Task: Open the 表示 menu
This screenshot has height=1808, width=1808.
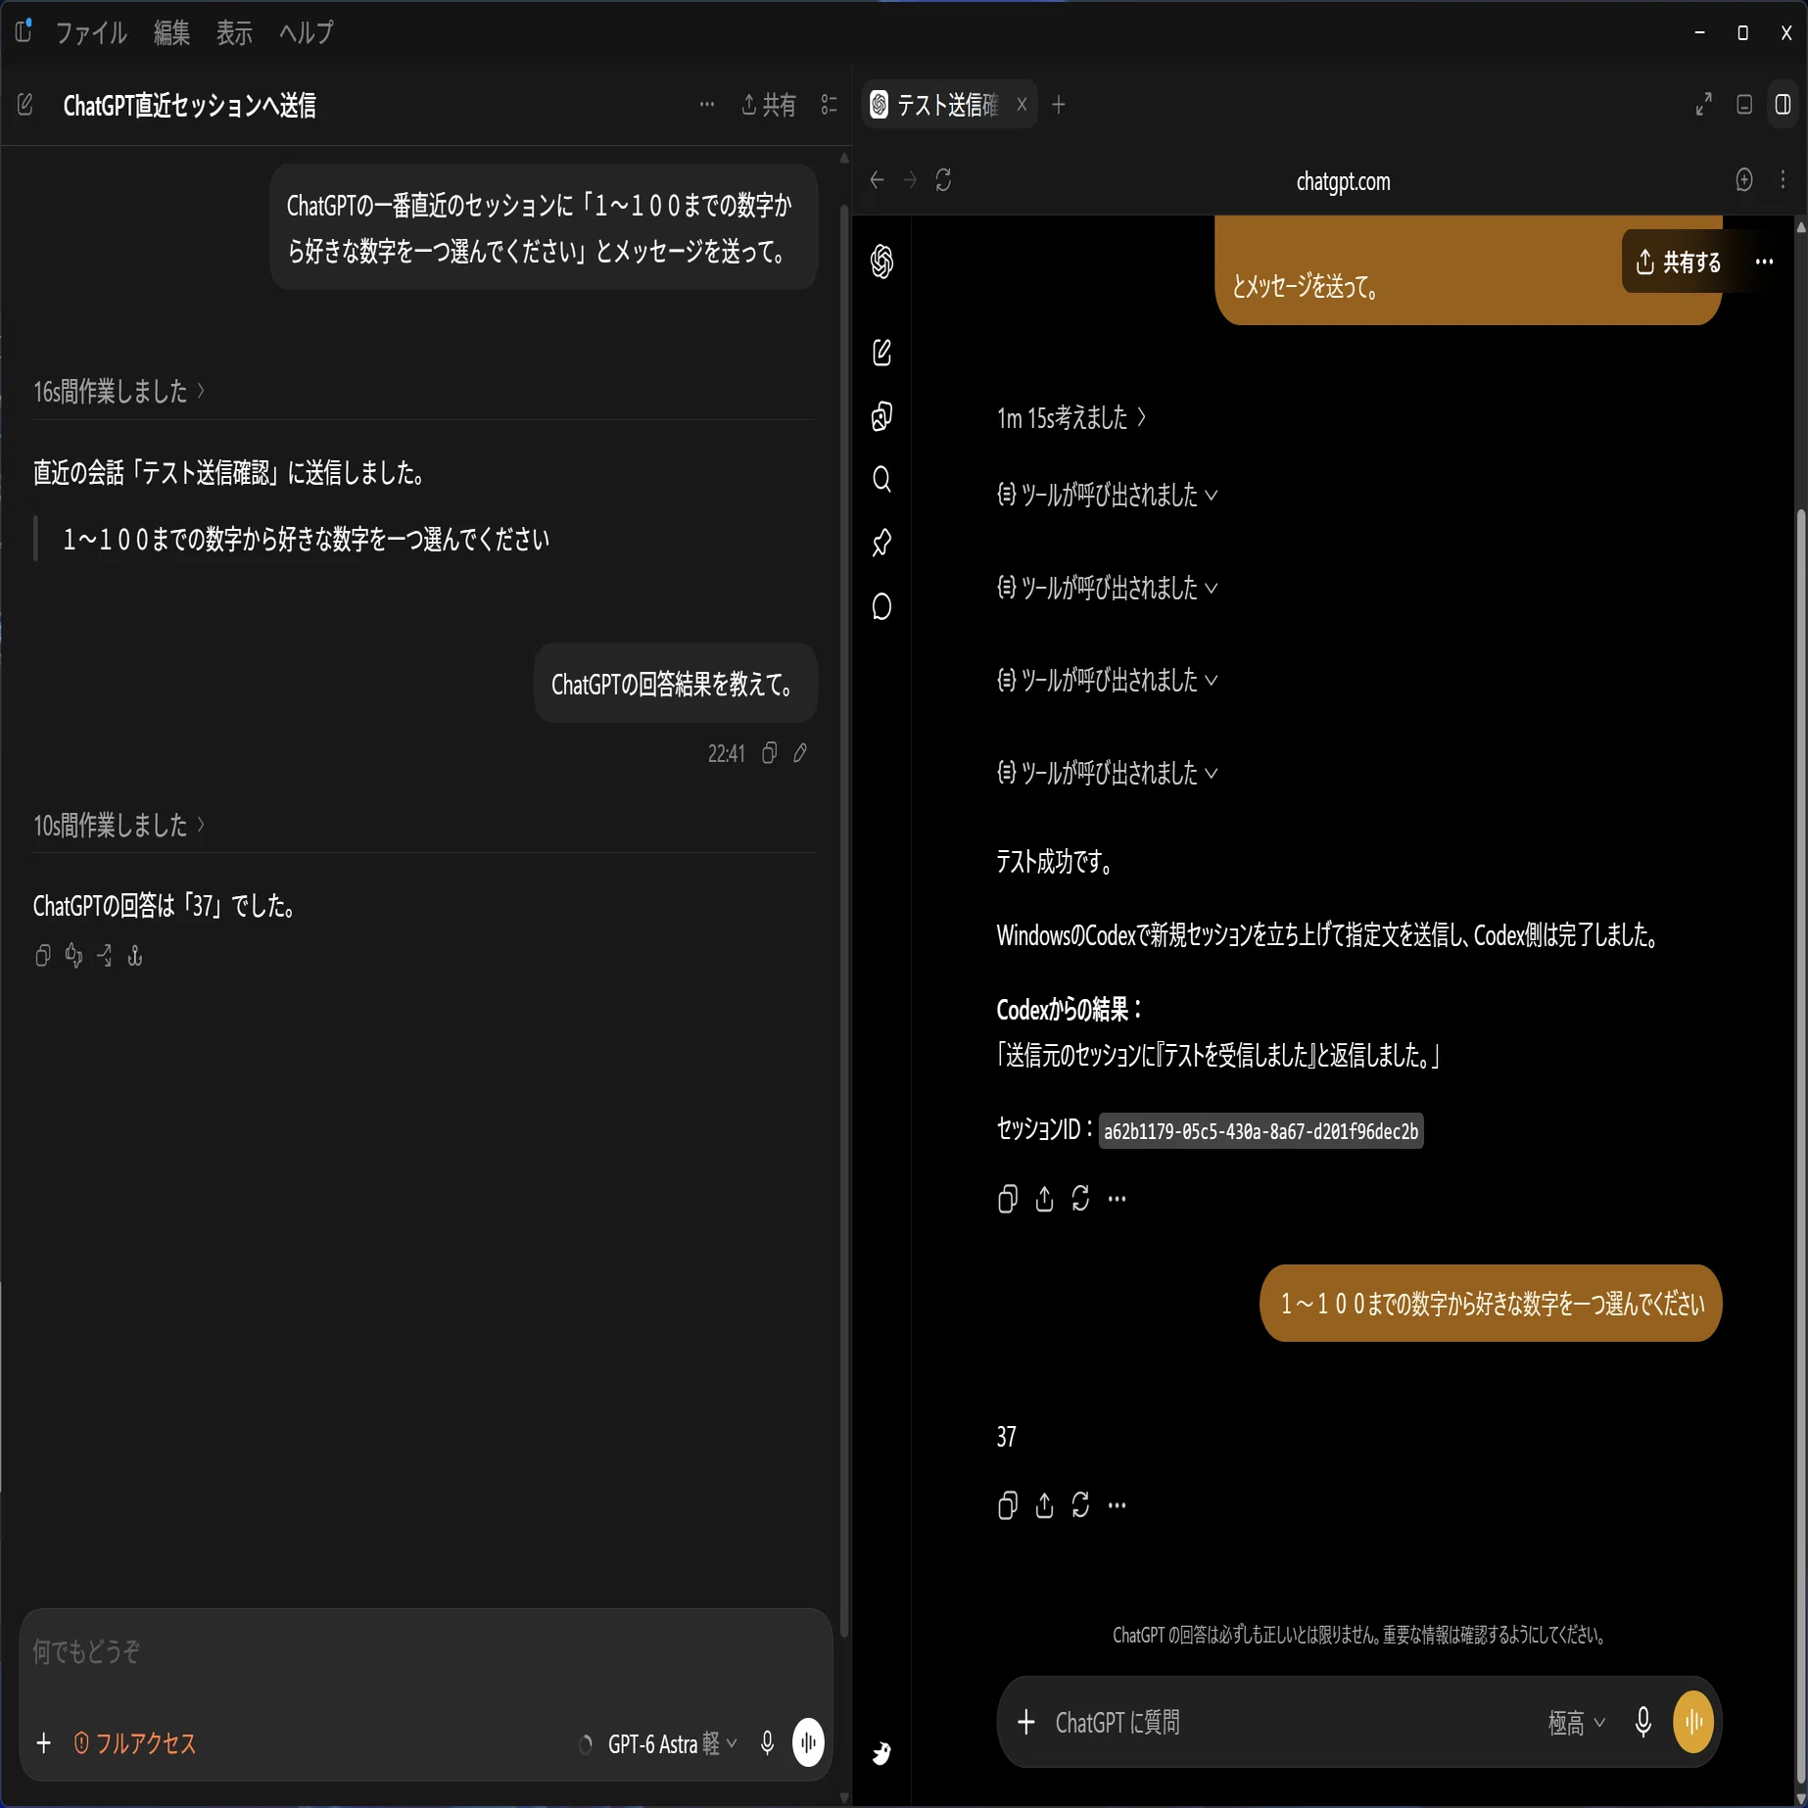Action: pyautogui.click(x=234, y=33)
